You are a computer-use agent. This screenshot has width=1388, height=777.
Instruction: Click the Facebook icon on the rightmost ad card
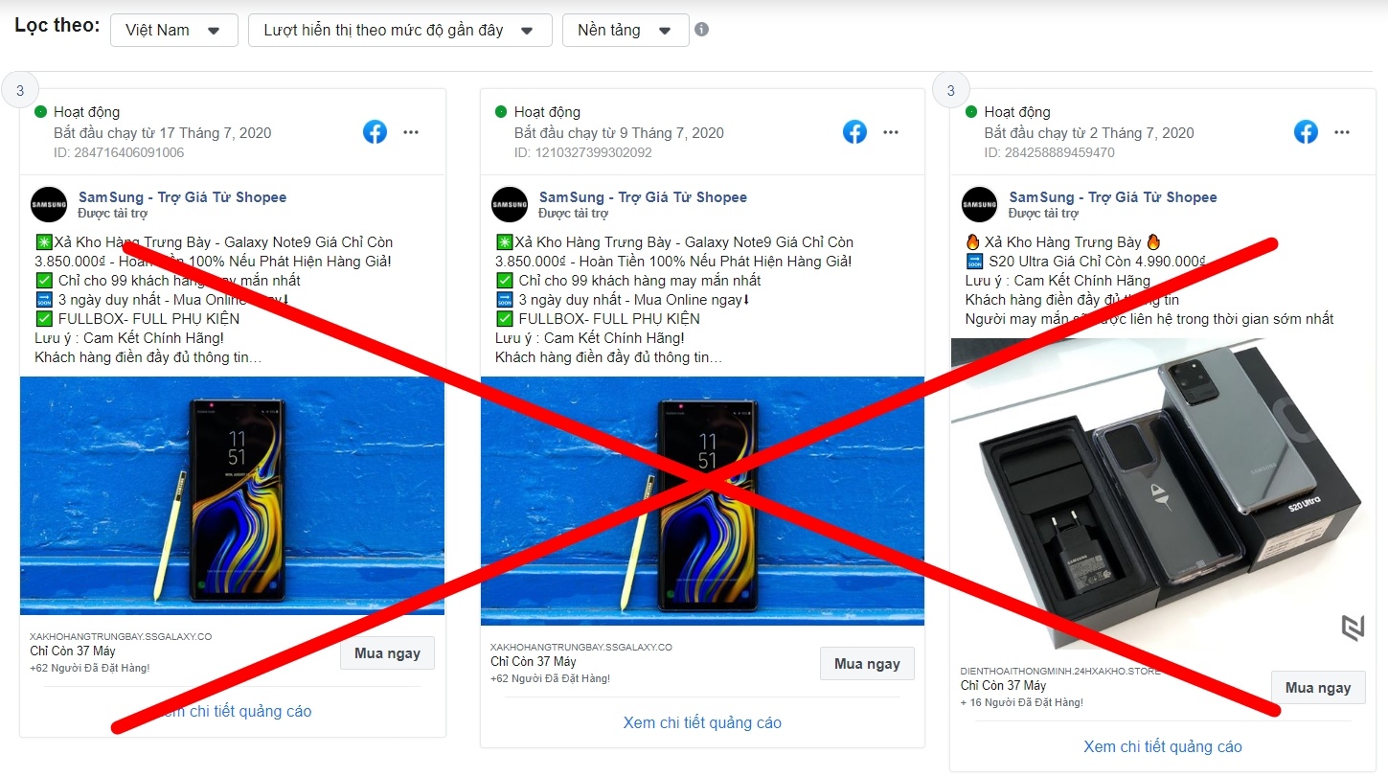tap(1305, 132)
